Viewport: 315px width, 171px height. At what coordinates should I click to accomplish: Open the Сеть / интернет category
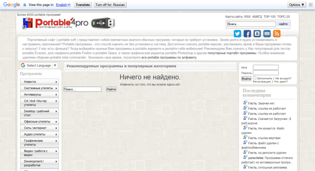point(39,128)
